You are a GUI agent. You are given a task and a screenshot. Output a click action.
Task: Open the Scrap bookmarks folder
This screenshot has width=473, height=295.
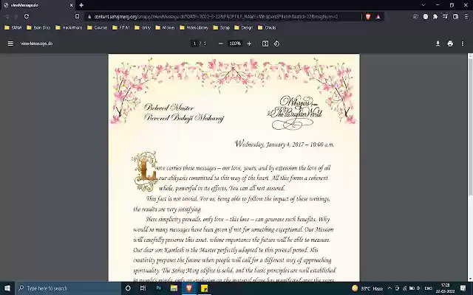click(222, 27)
